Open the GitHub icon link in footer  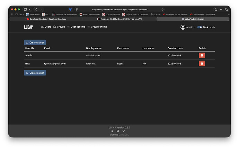pos(112,131)
